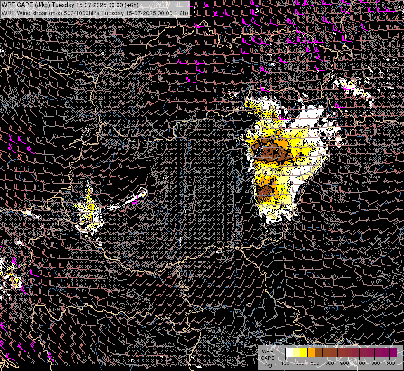Click the 900 legend value
The width and height of the screenshot is (404, 371).
(x=345, y=363)
